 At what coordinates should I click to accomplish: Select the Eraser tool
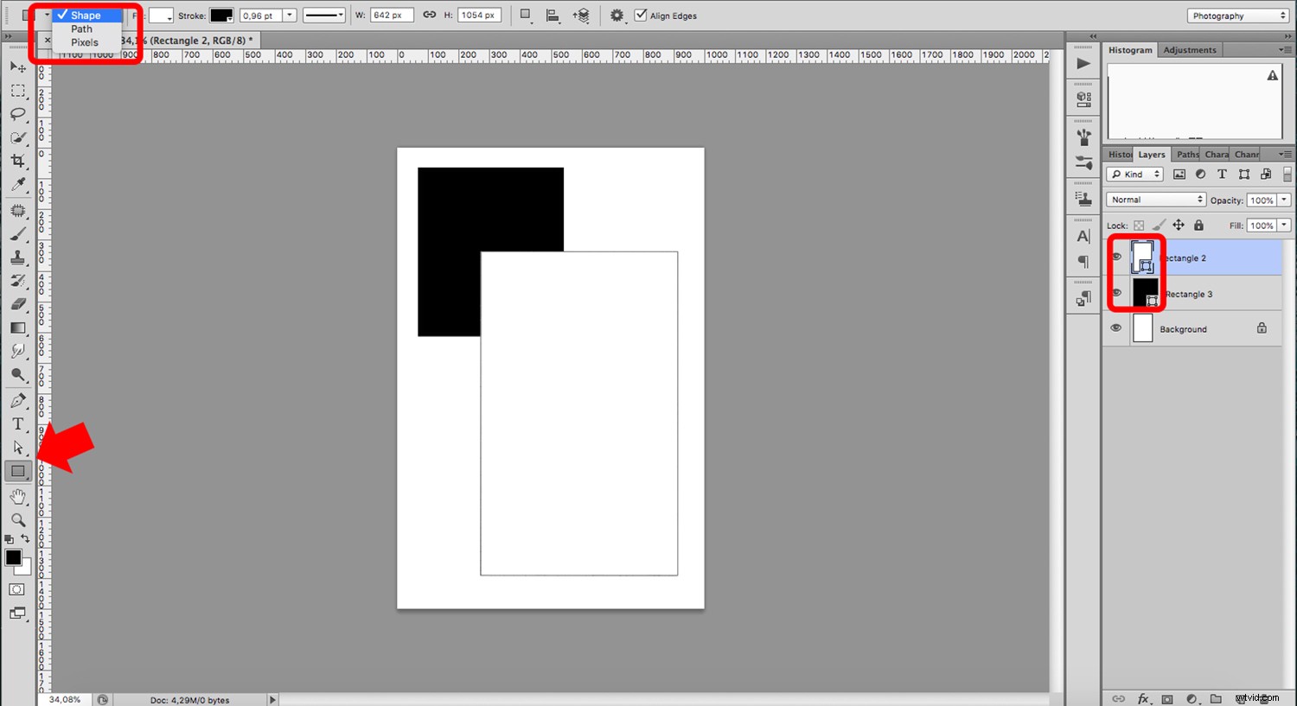18,304
